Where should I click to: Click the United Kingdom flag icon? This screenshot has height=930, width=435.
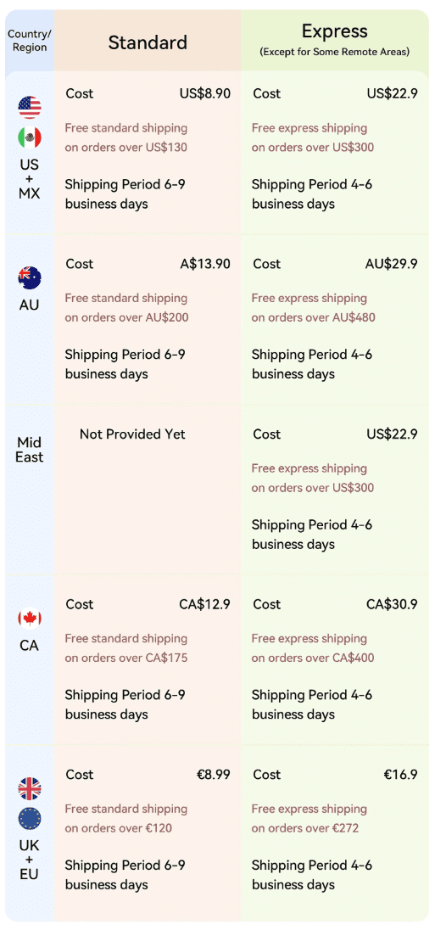[29, 789]
